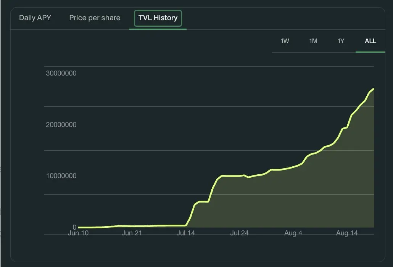Click the Aug 14 date label

click(x=347, y=233)
